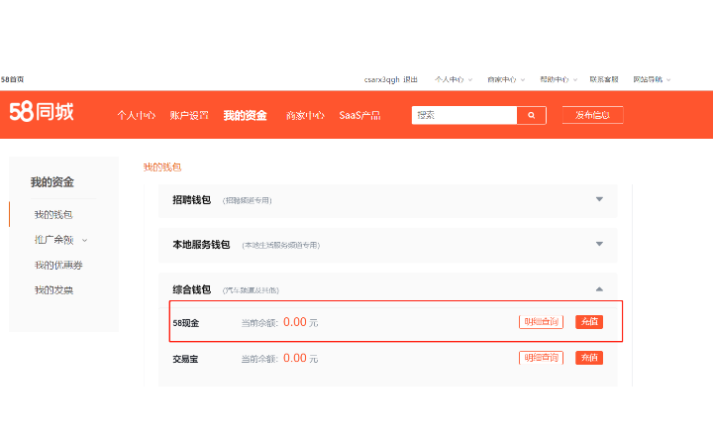This screenshot has width=713, height=446.
Task: Open 帮助中心 dropdown in top bar
Action: tap(558, 79)
